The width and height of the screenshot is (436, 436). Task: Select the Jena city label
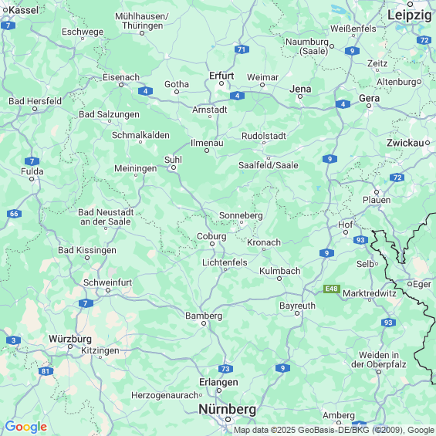(x=300, y=89)
